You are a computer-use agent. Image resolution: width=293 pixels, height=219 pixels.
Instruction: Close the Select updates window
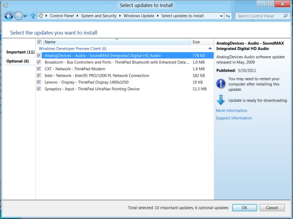coord(282,4)
